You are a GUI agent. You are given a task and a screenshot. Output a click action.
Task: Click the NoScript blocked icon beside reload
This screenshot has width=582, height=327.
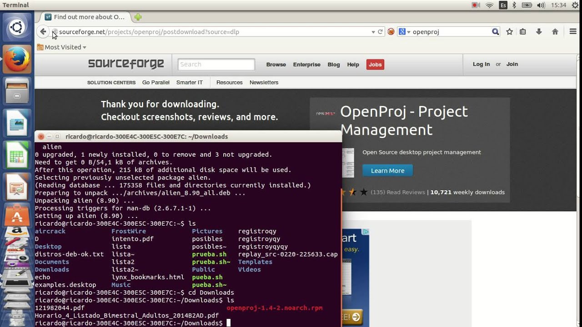pyautogui.click(x=391, y=32)
